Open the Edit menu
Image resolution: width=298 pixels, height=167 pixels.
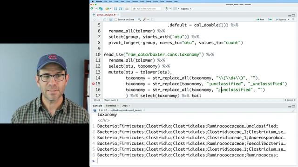111,1
